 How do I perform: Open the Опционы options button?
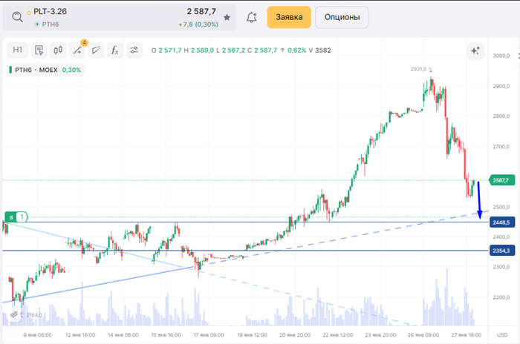pos(342,17)
